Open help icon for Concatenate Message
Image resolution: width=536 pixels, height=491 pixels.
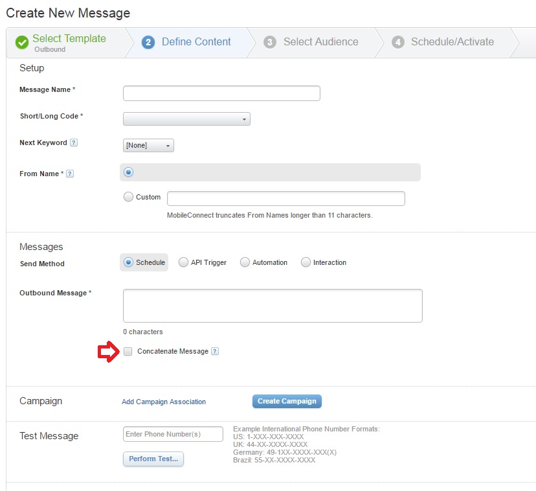coord(215,351)
